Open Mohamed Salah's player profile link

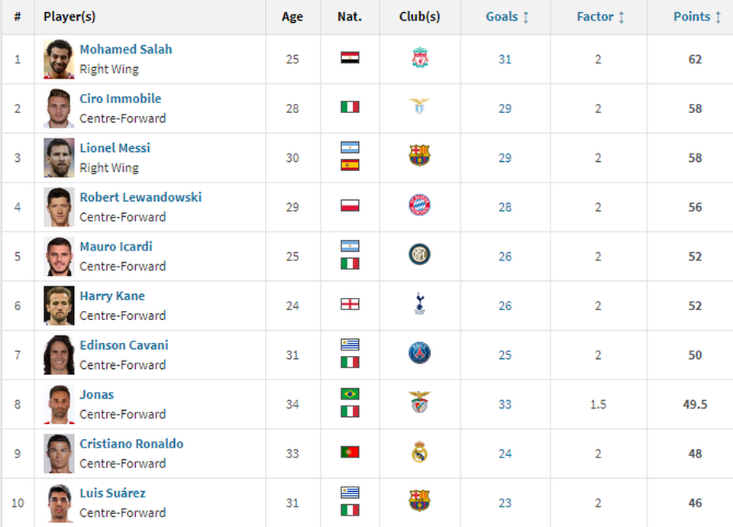click(x=126, y=50)
